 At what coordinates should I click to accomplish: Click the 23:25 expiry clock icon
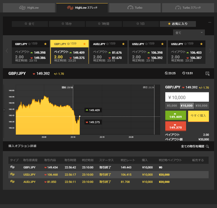(x=166, y=73)
